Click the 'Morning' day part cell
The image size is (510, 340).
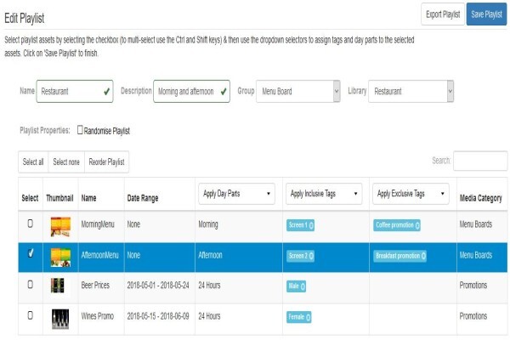pyautogui.click(x=208, y=224)
